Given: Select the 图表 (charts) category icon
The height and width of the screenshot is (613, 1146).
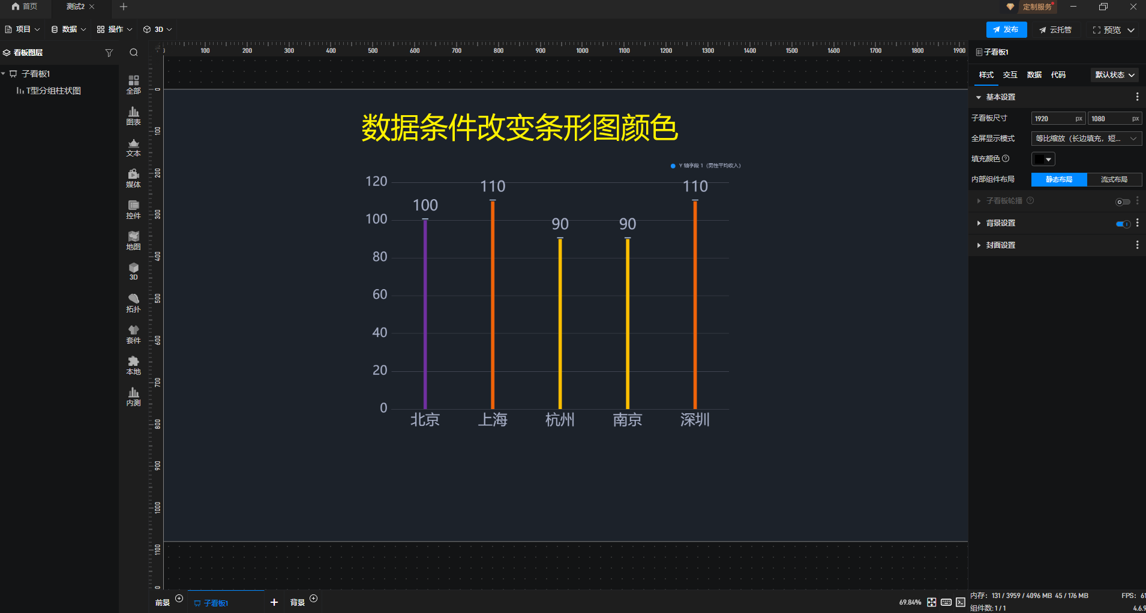Looking at the screenshot, I should (x=133, y=115).
